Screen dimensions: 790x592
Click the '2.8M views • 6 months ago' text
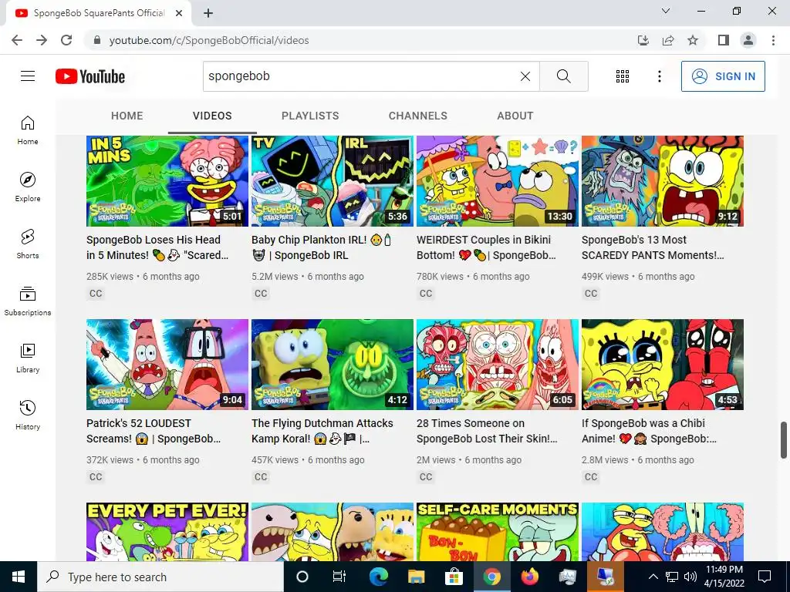coord(637,460)
